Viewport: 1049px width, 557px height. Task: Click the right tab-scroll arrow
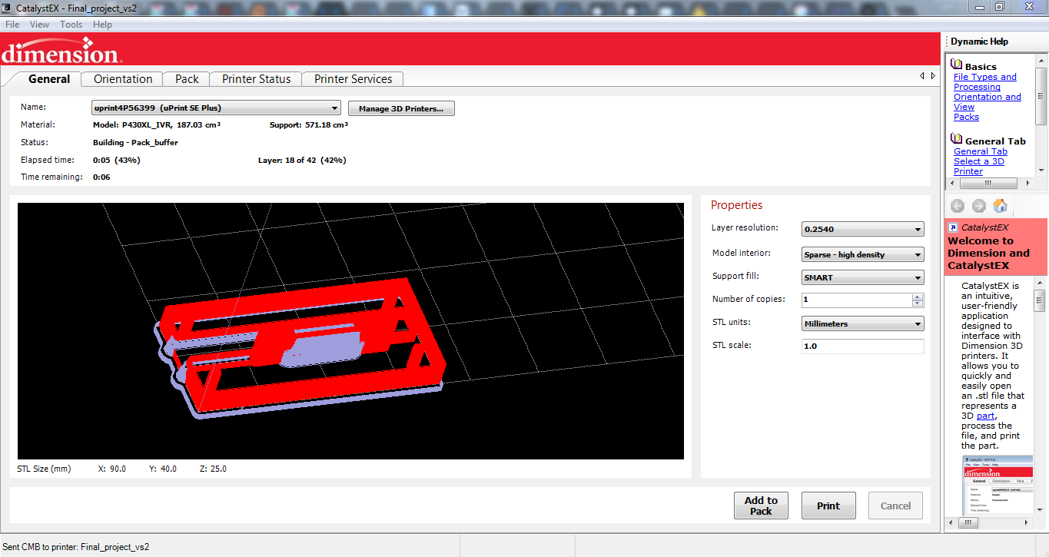coord(933,76)
